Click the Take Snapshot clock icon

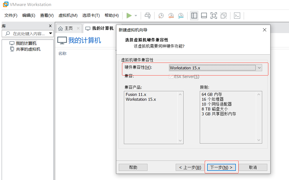[161, 16]
